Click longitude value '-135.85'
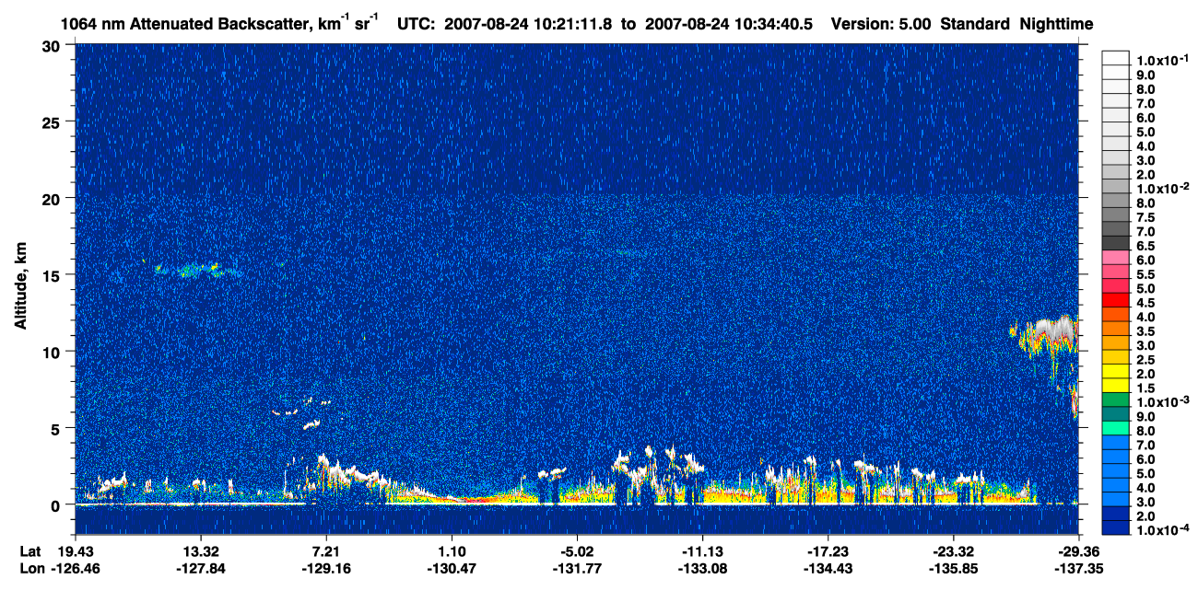The height and width of the screenshot is (614, 1198). point(953,568)
